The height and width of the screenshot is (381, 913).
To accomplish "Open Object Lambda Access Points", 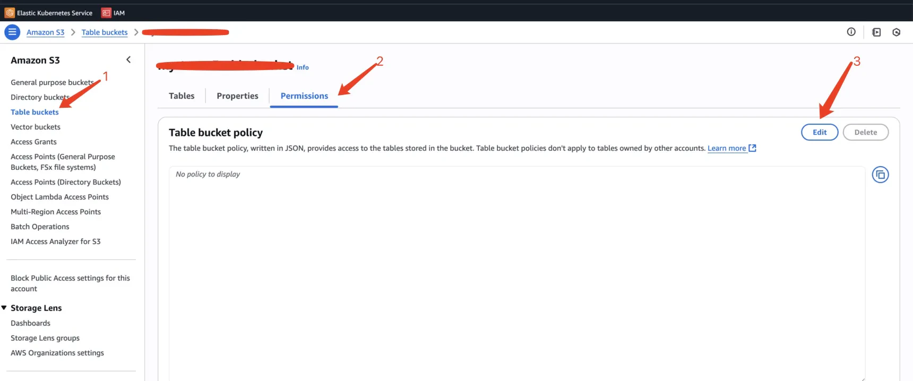I will pyautogui.click(x=59, y=197).
